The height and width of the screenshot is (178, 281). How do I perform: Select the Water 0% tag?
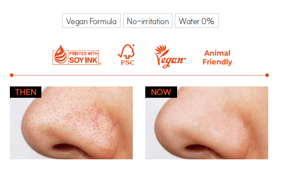(x=197, y=21)
